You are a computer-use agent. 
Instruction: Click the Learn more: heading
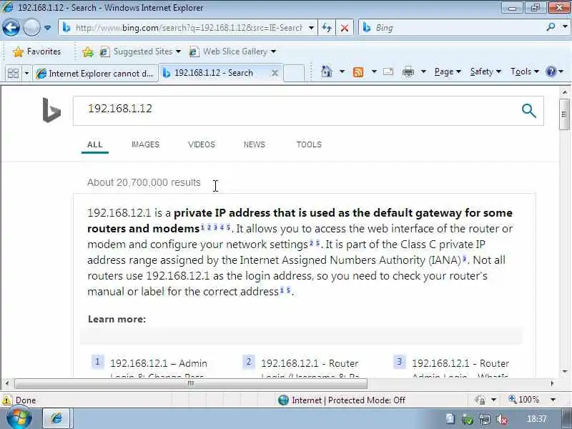tap(117, 319)
